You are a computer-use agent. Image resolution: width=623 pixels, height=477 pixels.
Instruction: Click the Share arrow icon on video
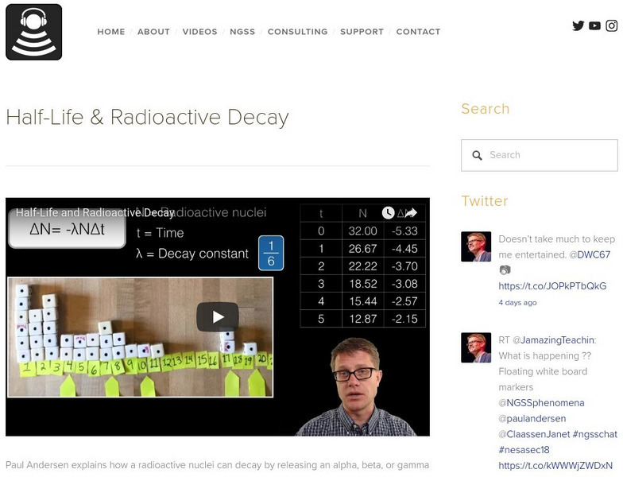coord(410,213)
